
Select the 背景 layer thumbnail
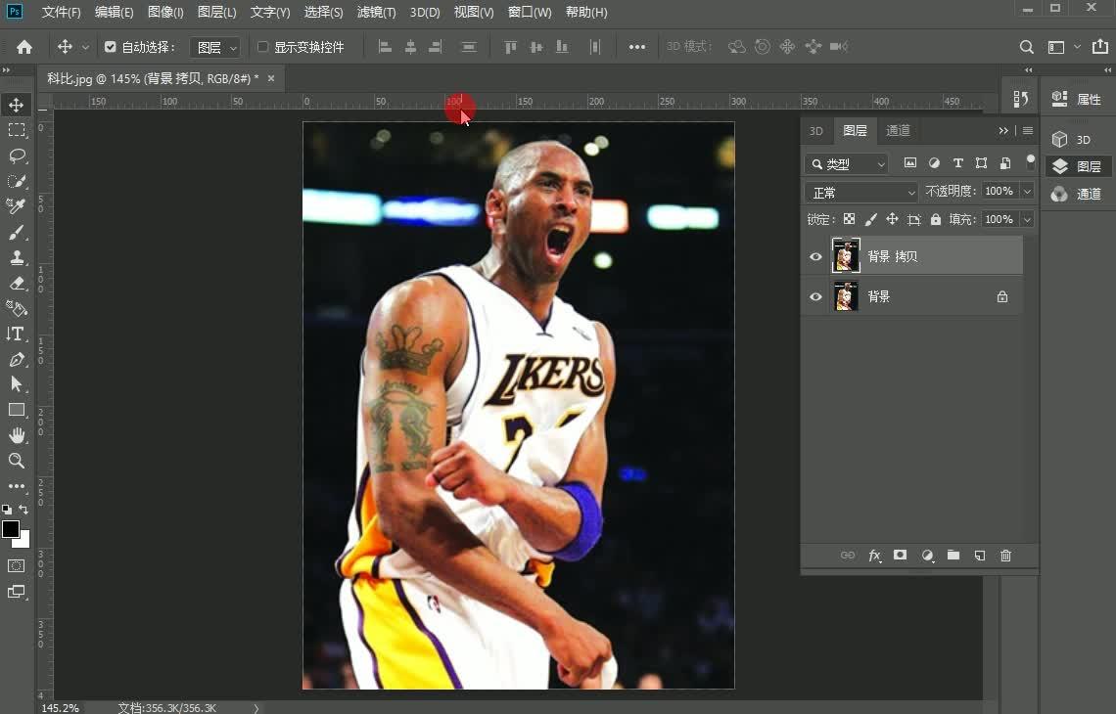point(846,296)
